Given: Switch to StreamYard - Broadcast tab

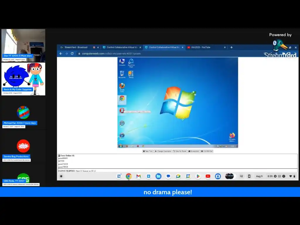Looking at the screenshot, I should pos(76,47).
